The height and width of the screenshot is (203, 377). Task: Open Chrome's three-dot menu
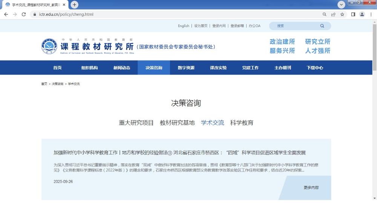pyautogui.click(x=371, y=14)
